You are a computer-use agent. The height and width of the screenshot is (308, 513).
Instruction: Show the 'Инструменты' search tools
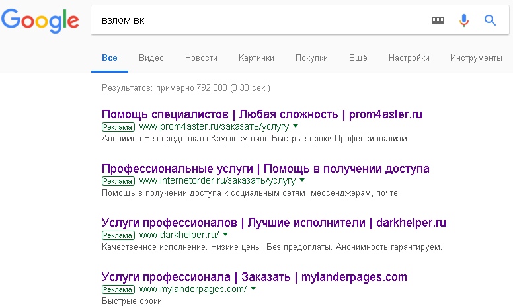coord(476,58)
